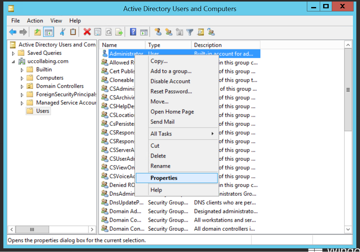This screenshot has height=252, width=360.
Task: Select Rename in the context menu
Action: point(176,166)
